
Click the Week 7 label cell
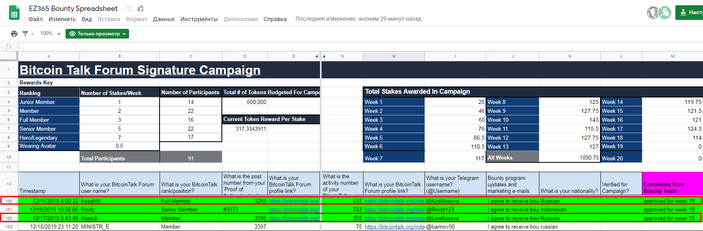[394, 157]
